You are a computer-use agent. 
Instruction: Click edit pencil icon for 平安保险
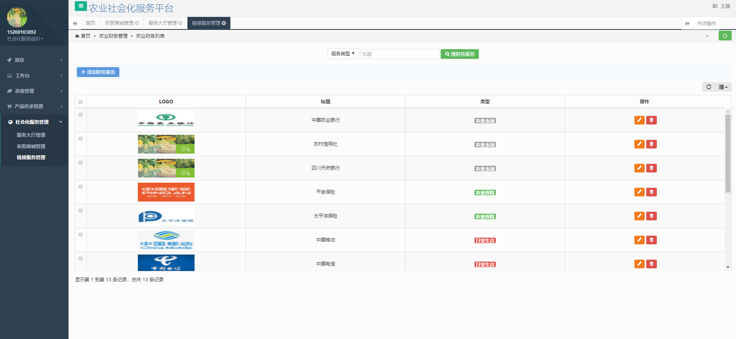point(639,192)
